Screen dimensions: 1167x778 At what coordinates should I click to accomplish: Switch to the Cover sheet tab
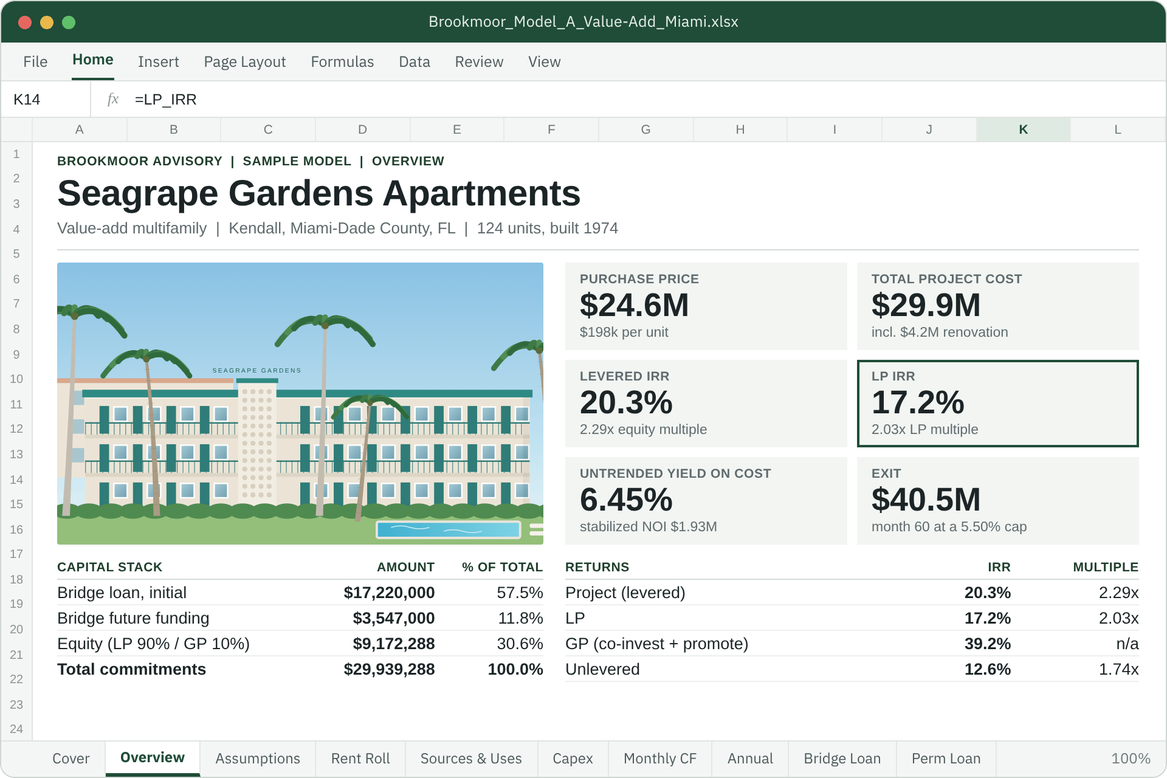pyautogui.click(x=71, y=759)
